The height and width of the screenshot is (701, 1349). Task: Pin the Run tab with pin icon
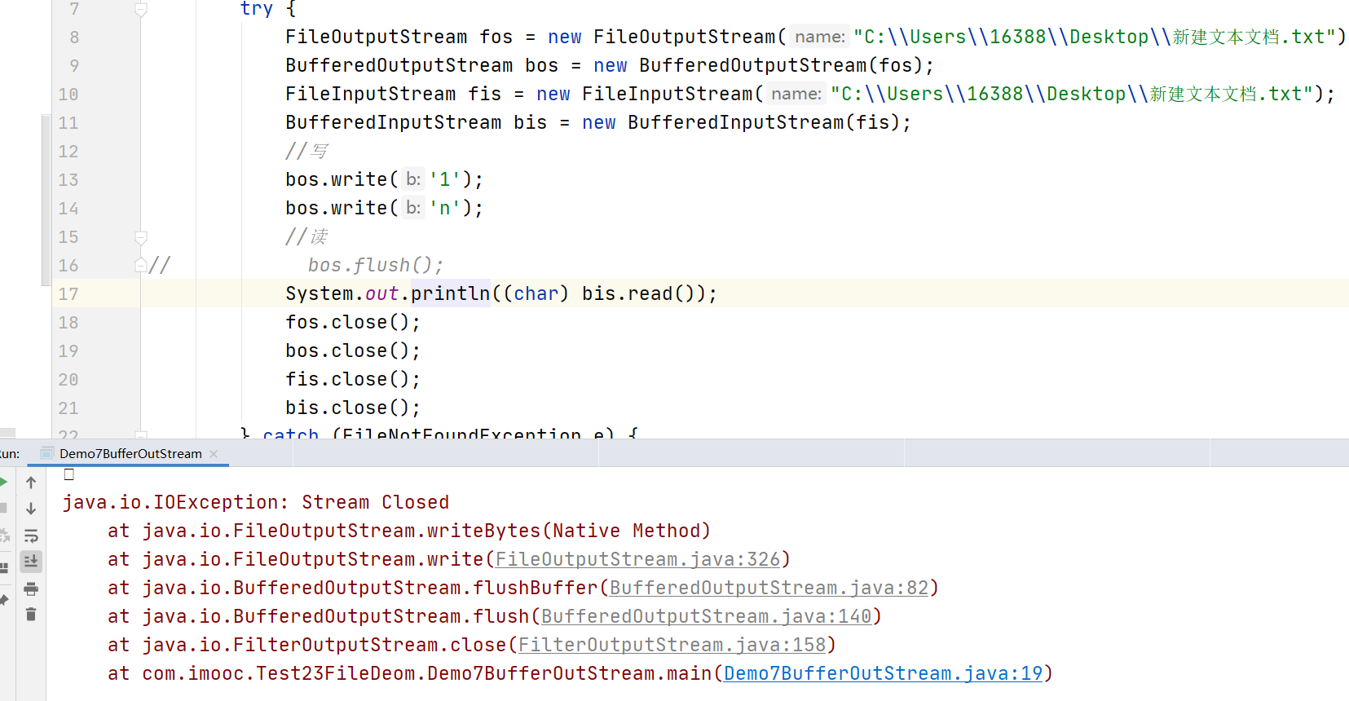3,600
